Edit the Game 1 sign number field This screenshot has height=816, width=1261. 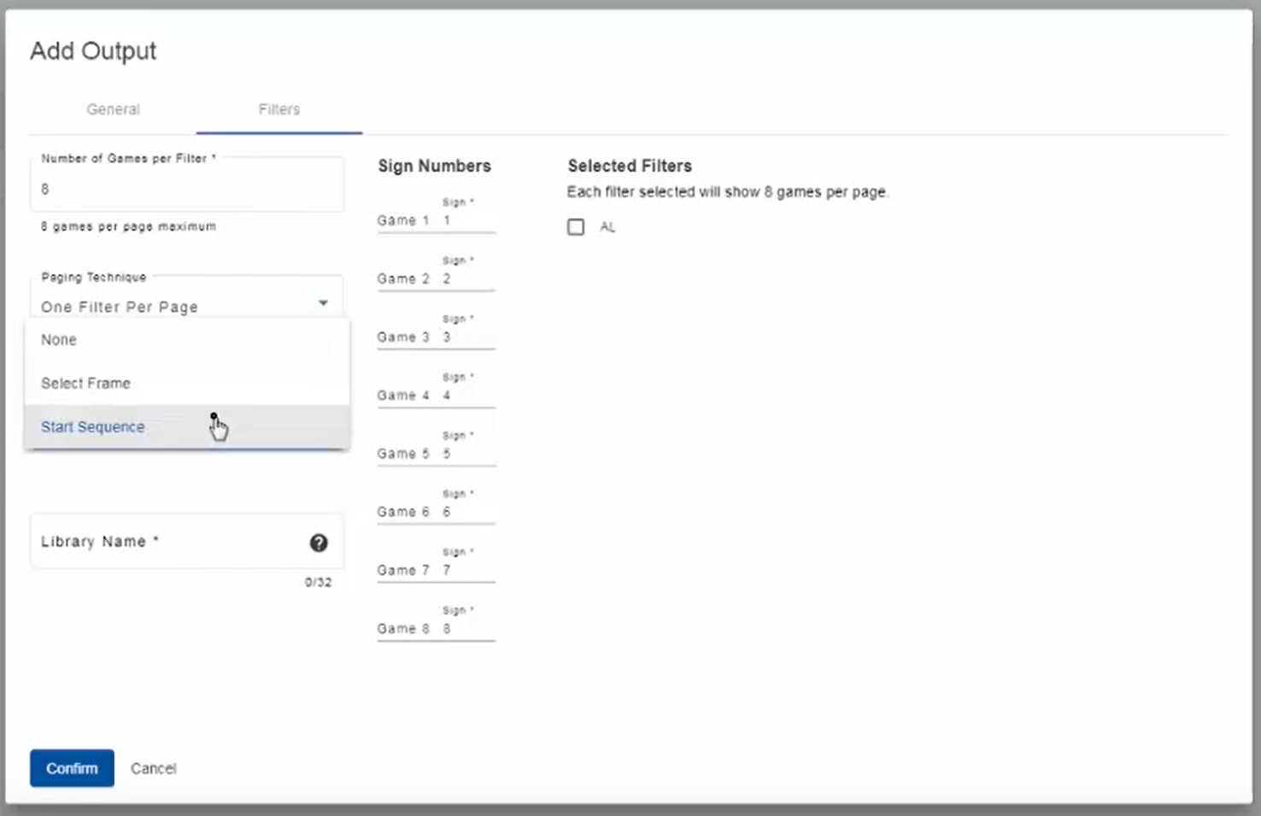coord(466,220)
